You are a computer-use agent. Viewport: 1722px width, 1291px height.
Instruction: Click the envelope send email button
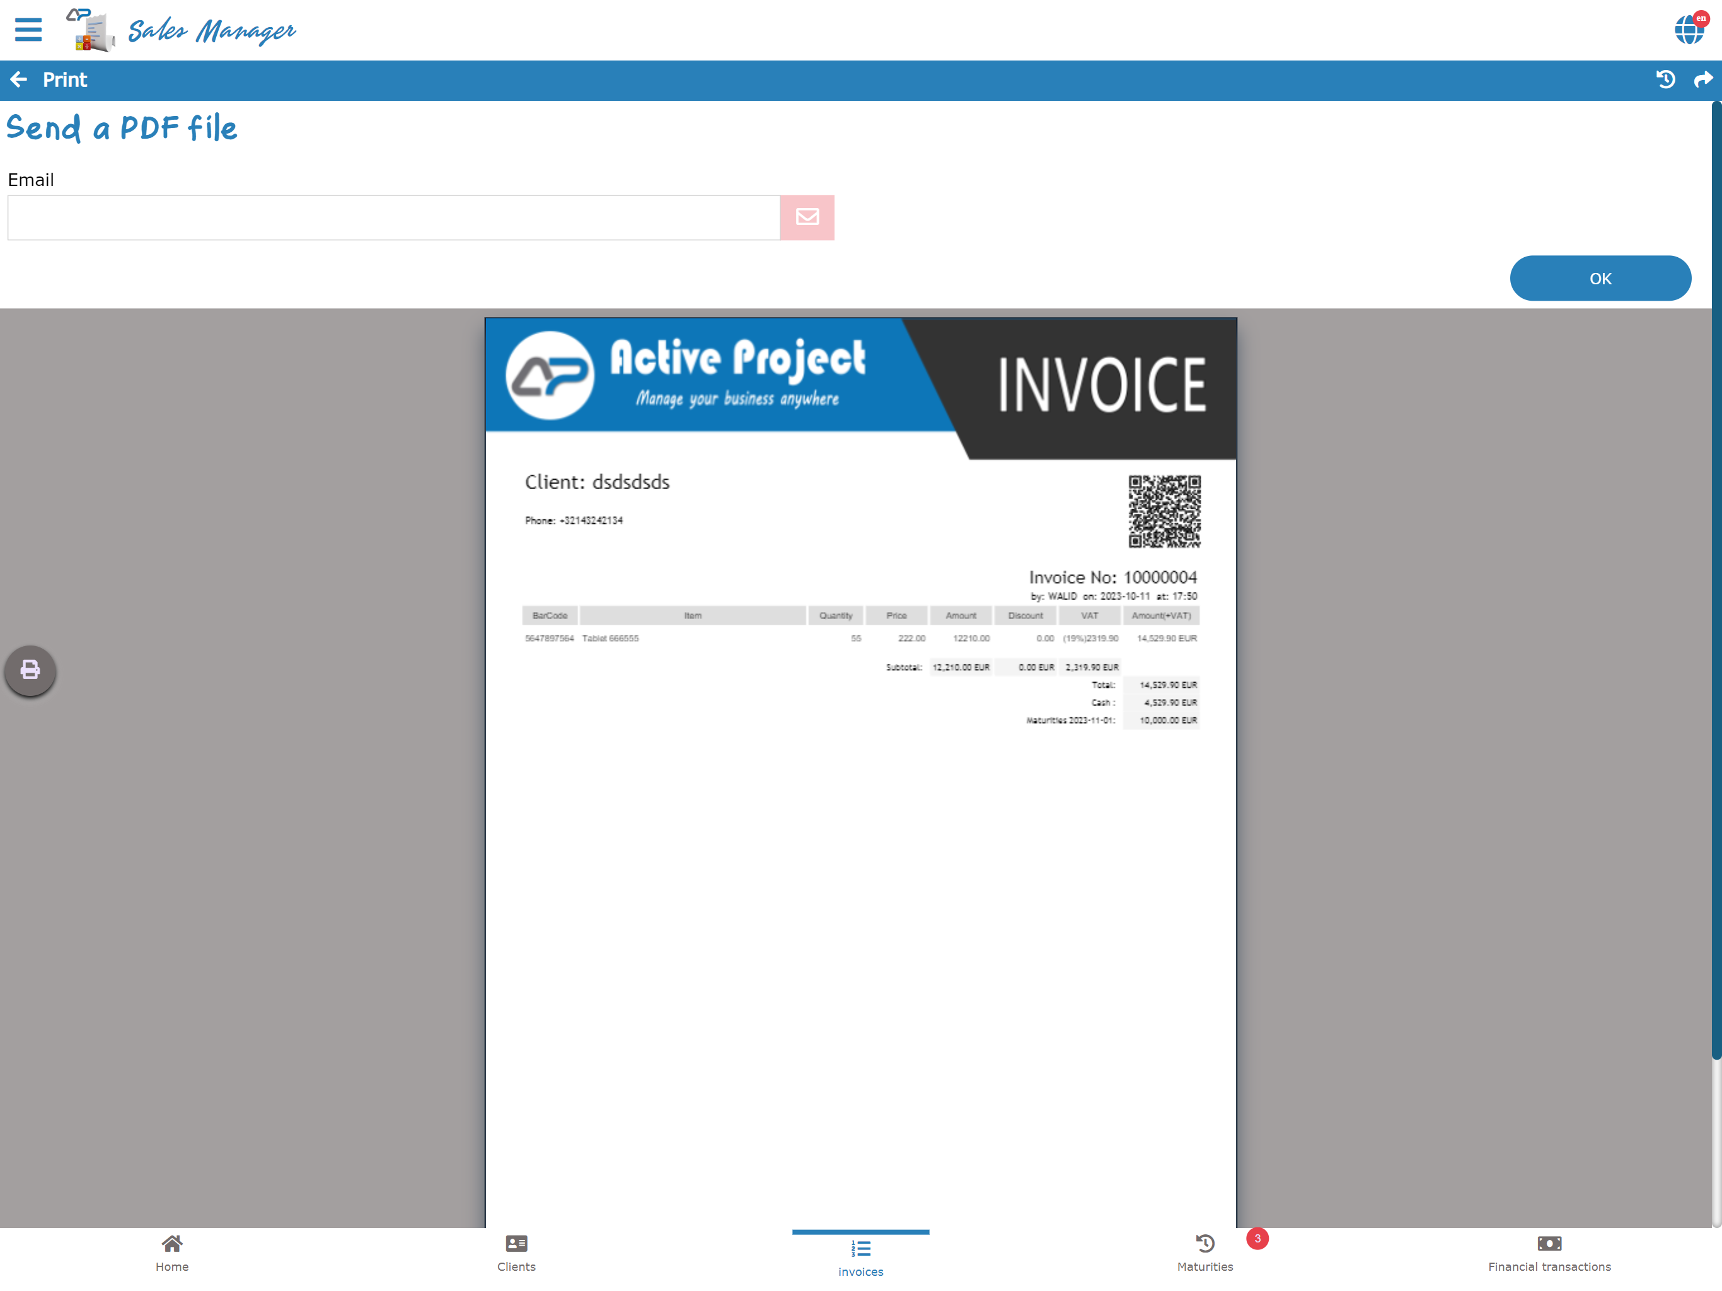point(807,217)
